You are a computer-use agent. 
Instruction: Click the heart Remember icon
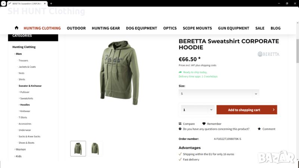[204, 124]
